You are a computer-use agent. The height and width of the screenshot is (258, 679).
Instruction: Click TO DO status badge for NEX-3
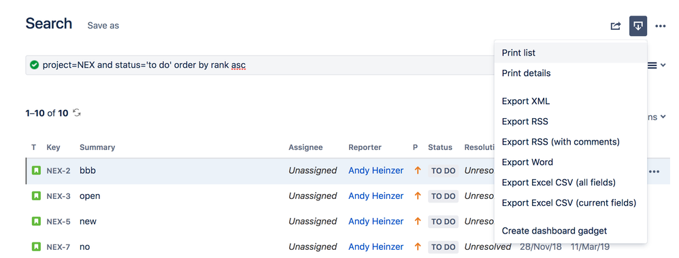(443, 196)
